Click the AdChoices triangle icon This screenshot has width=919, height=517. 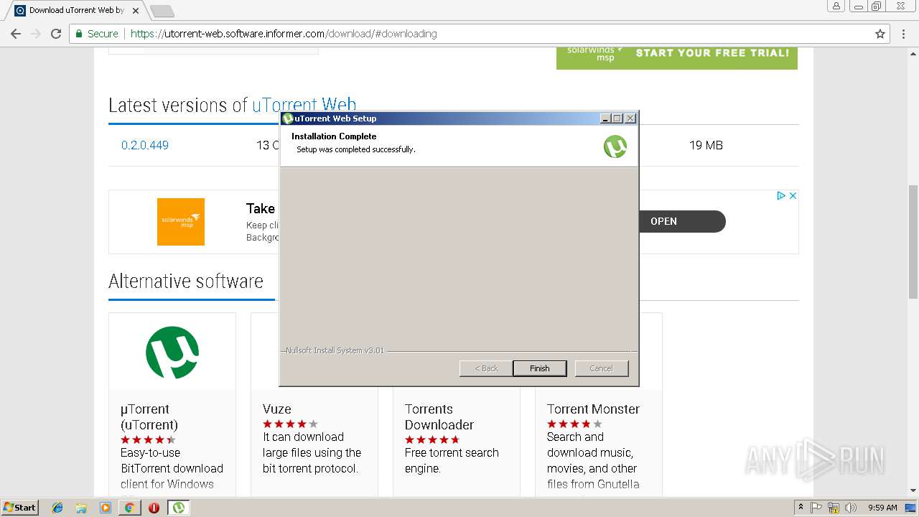pyautogui.click(x=781, y=195)
